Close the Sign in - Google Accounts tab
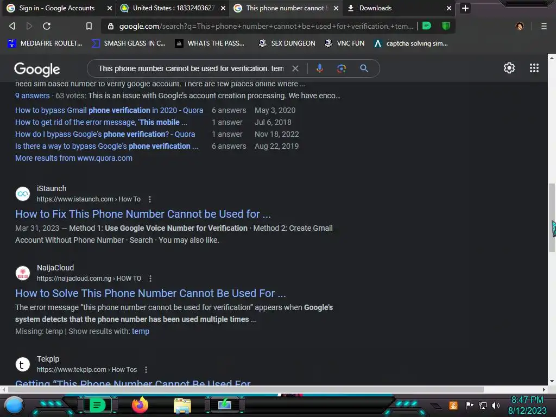 [110, 8]
